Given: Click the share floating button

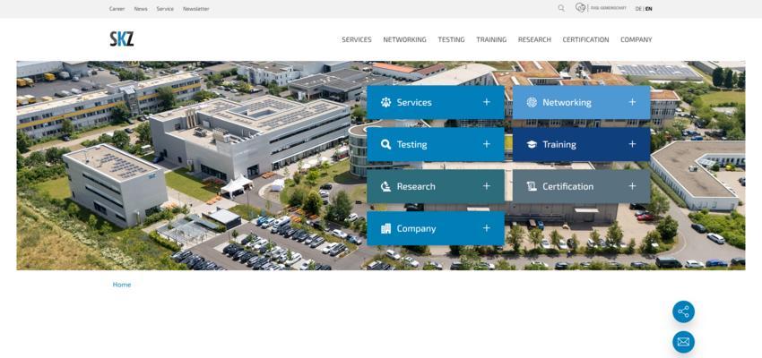Looking at the screenshot, I should pyautogui.click(x=683, y=311).
